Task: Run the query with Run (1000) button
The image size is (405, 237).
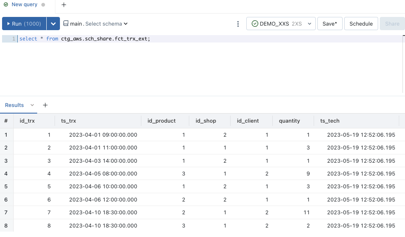Action: pos(24,24)
